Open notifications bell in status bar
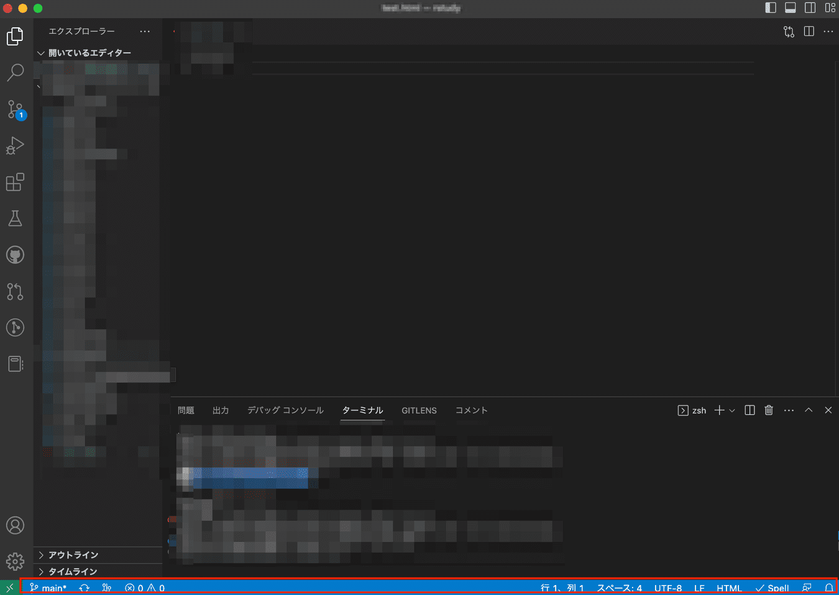Screen dimensions: 839x595 tap(829, 588)
